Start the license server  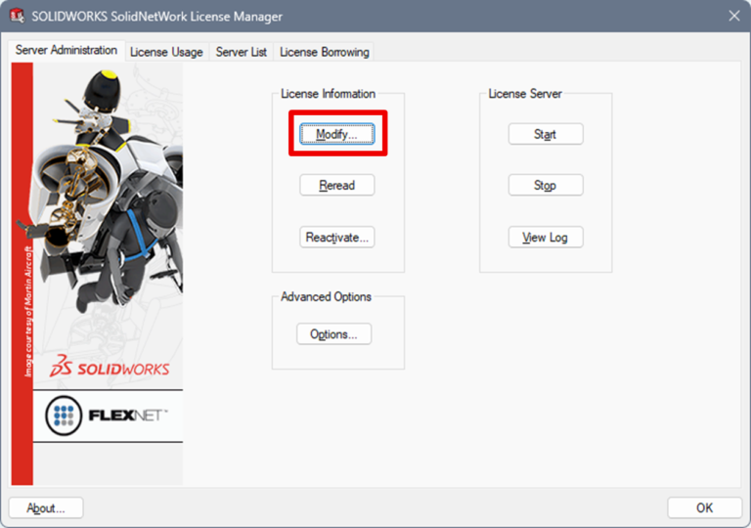pyautogui.click(x=546, y=134)
